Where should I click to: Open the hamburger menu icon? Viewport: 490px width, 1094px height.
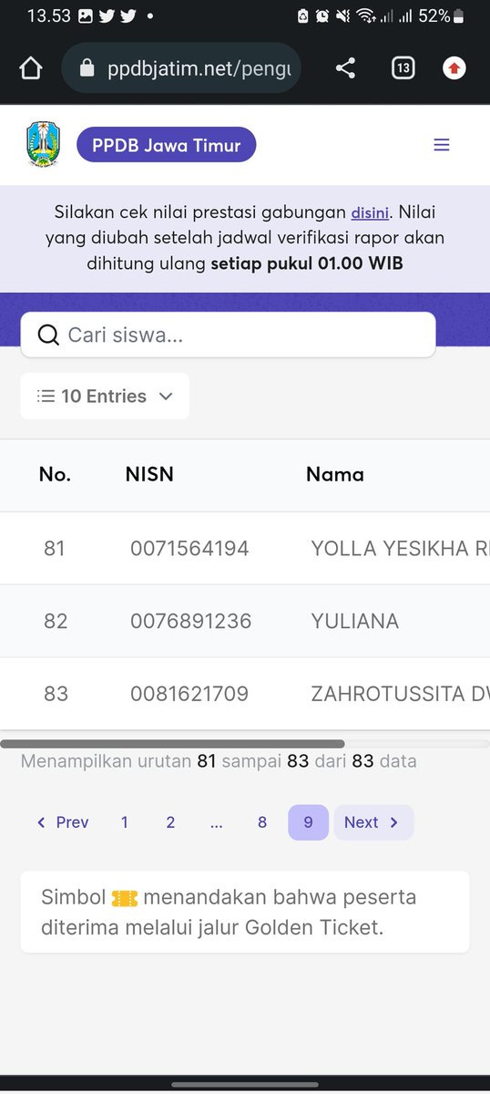(x=442, y=145)
